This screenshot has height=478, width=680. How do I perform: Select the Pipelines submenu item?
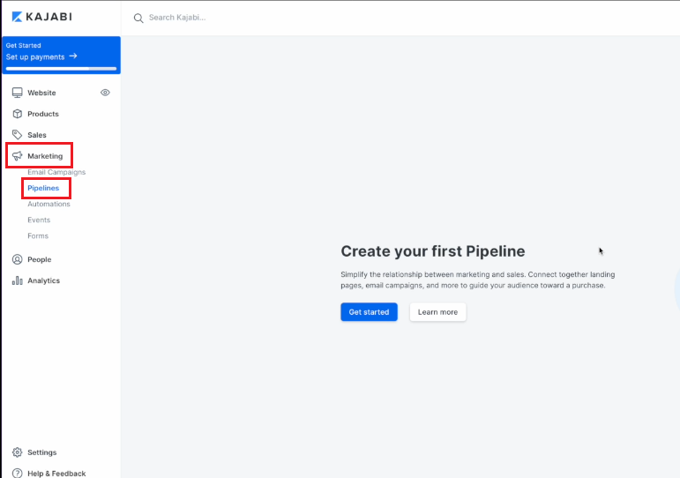pyautogui.click(x=43, y=188)
